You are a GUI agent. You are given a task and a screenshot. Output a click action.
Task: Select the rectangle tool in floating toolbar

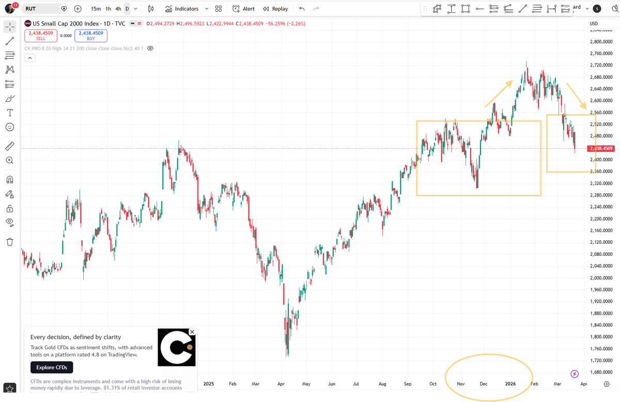(466, 9)
